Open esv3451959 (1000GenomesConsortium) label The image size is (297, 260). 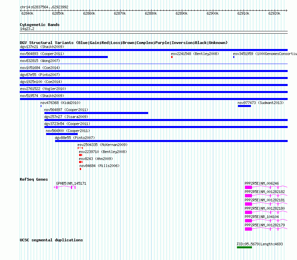tap(265, 54)
